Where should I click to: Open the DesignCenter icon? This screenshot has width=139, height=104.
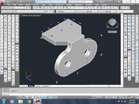(x=101, y=8)
